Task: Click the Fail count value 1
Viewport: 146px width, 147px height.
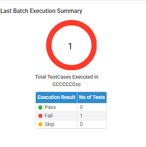Action: (x=81, y=116)
